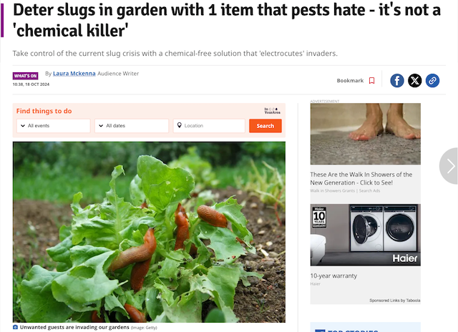This screenshot has width=458, height=332.
Task: Click Sponsored Links by Taboola text
Action: click(x=394, y=301)
